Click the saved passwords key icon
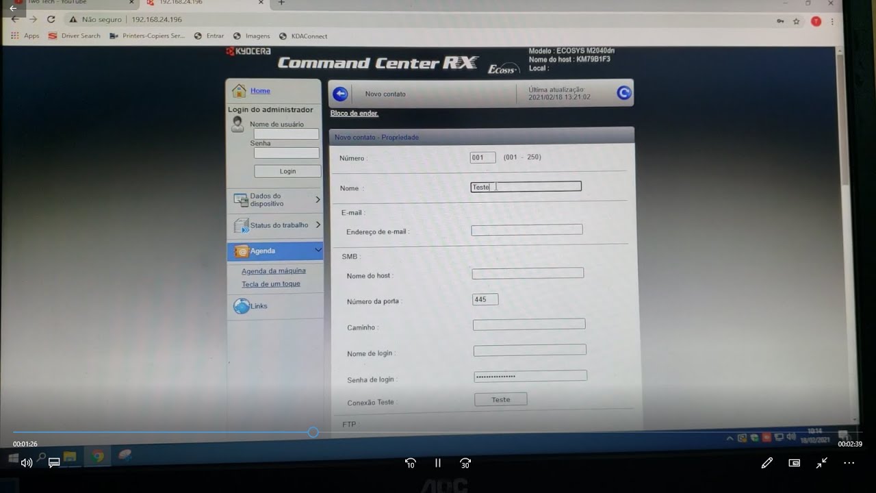Image resolution: width=876 pixels, height=493 pixels. pyautogui.click(x=781, y=21)
